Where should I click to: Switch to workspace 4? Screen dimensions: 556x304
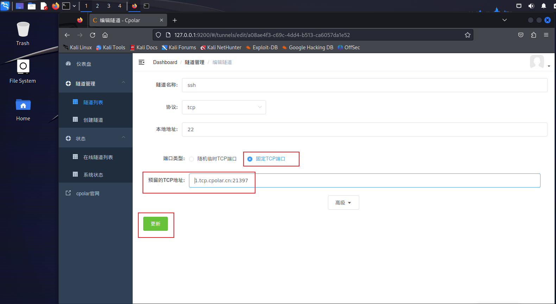[x=120, y=6]
